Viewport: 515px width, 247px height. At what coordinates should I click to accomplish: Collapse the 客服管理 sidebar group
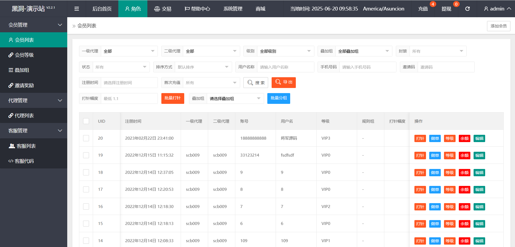34,130
